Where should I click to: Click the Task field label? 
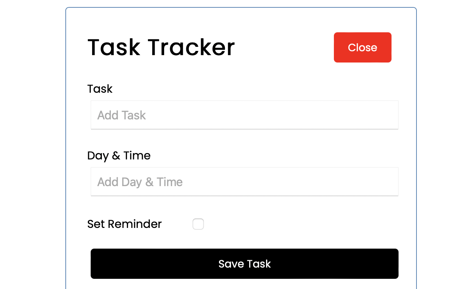(100, 89)
